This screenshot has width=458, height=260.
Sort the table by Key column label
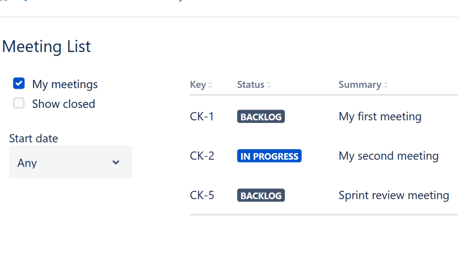pos(198,85)
